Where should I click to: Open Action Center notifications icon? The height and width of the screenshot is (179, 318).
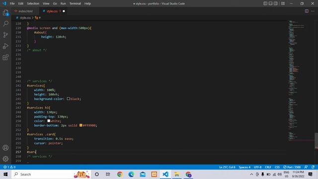point(310,175)
